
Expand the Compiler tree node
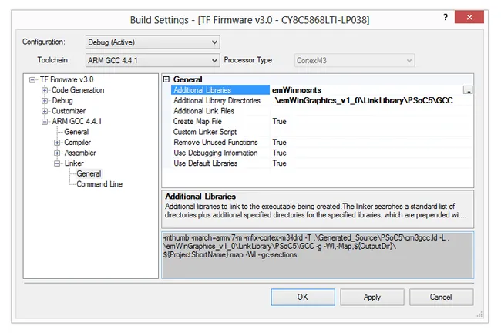tap(57, 143)
